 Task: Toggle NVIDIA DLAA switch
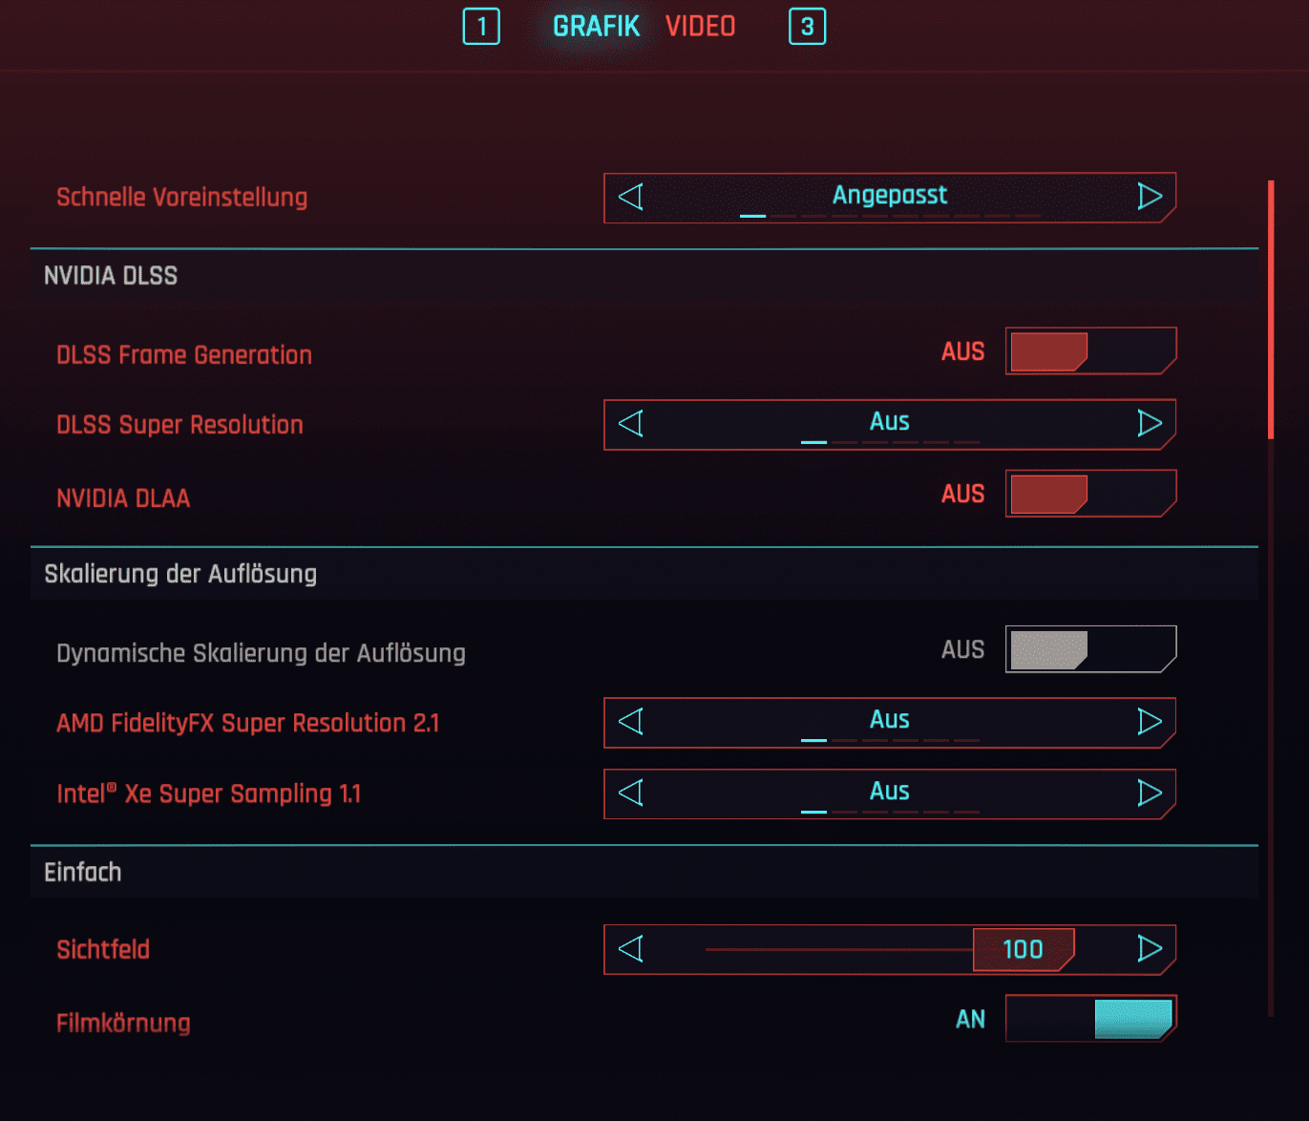(1090, 494)
